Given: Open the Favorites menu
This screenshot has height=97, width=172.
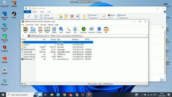Looking at the screenshot, I should tap(43, 25).
